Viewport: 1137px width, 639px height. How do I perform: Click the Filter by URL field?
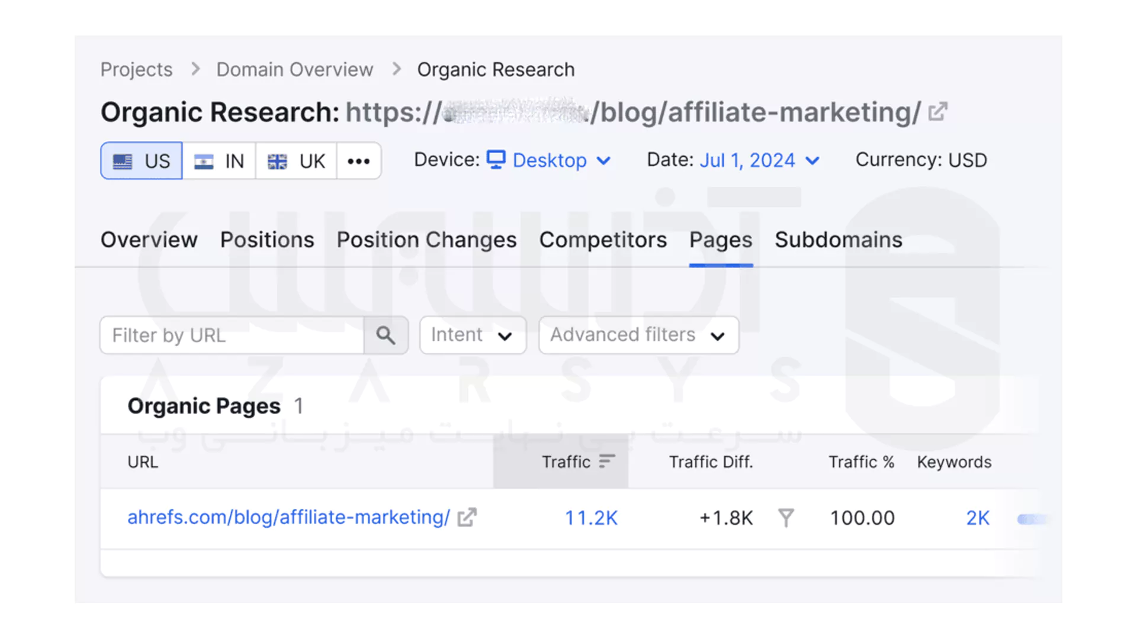(x=232, y=335)
